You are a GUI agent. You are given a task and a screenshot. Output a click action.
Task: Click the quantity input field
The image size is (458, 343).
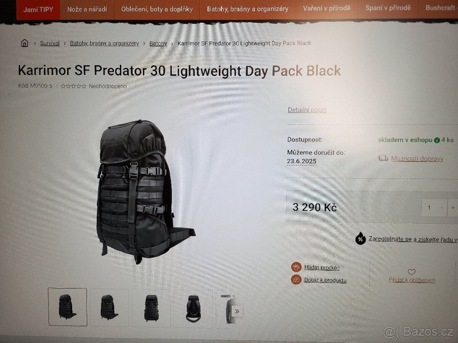429,207
